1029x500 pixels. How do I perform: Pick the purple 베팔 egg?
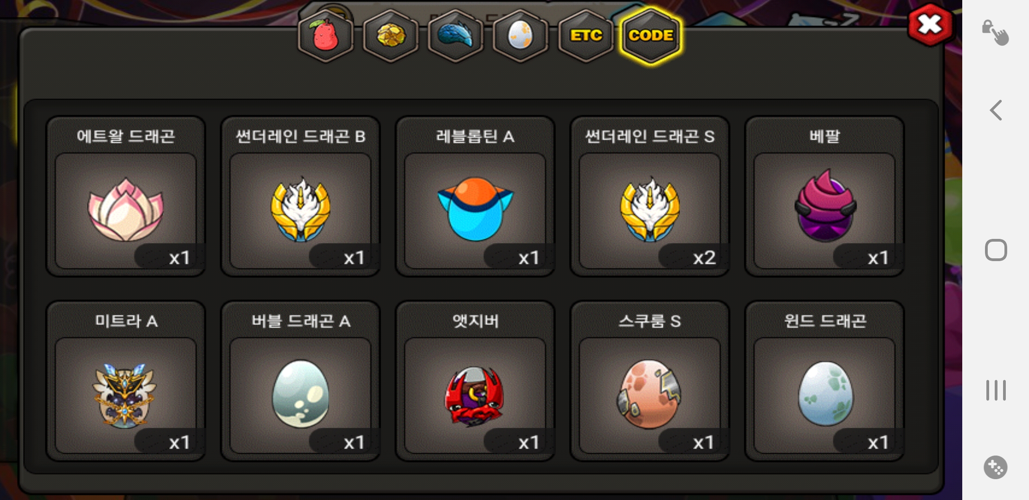pyautogui.click(x=825, y=196)
